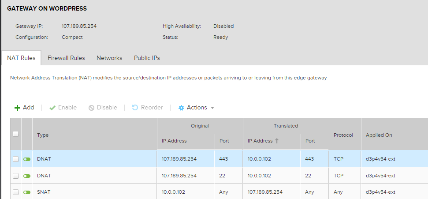428x199 pixels.
Task: Switch to the Firewall Rules tab
Action: point(66,58)
